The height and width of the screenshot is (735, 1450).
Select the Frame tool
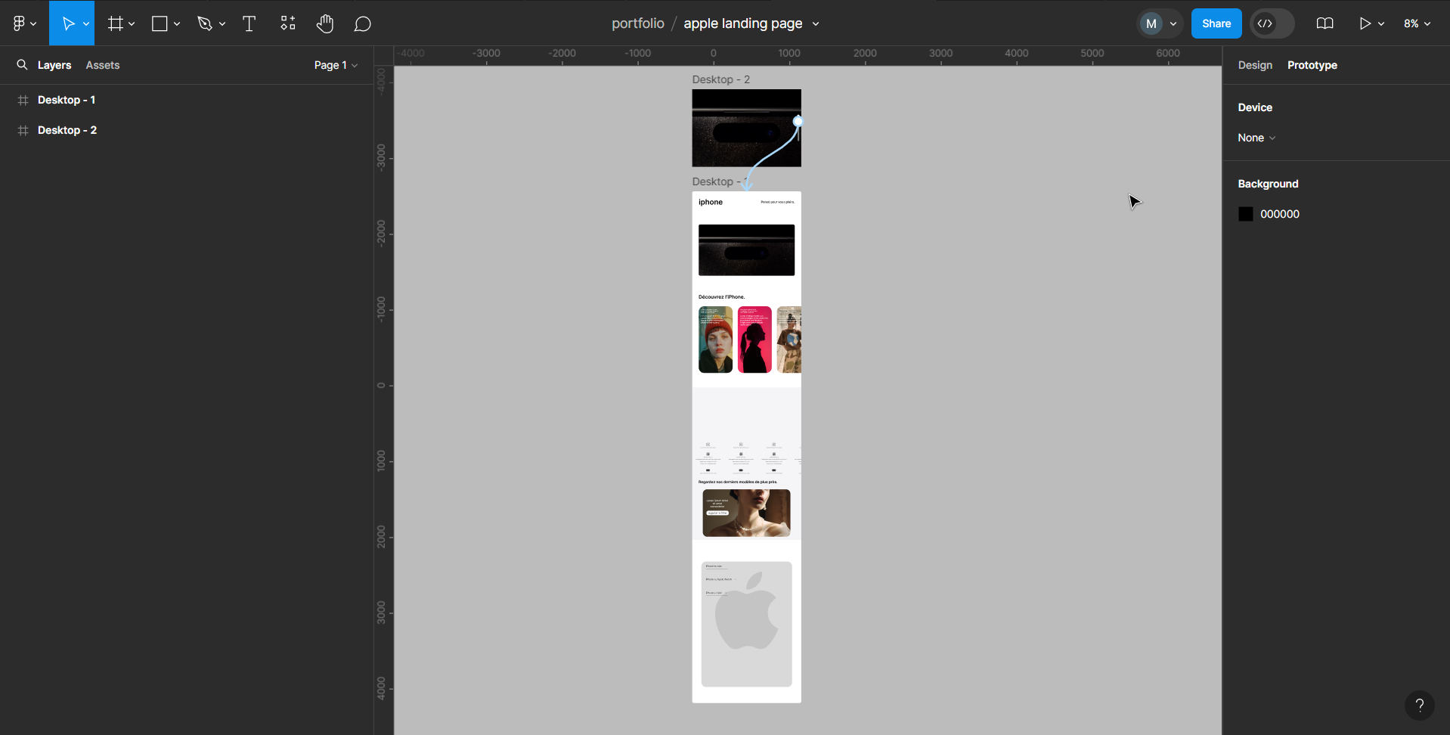tap(115, 23)
